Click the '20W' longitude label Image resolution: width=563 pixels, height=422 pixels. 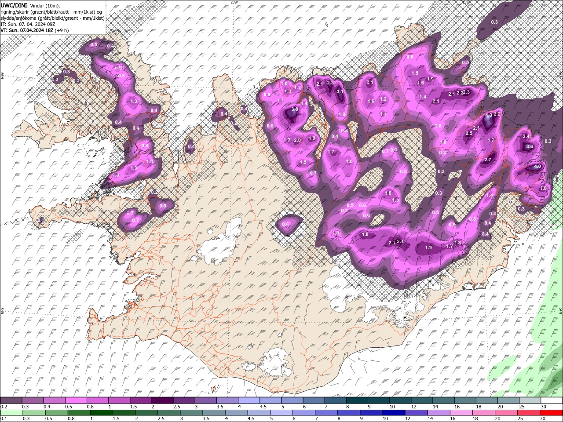234,2
